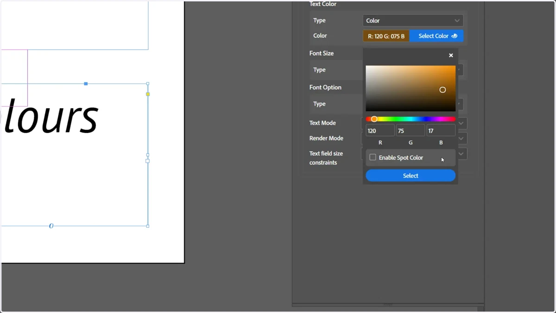The height and width of the screenshot is (313, 556).
Task: Click the bottom-right corner handle of text frame
Action: coord(148,226)
